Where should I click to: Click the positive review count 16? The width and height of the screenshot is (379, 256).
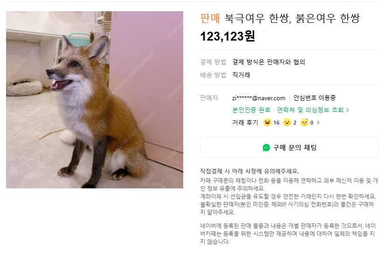(276, 123)
